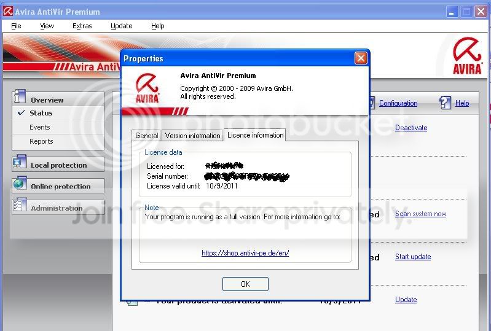Click the Start update link
491x331 pixels.
click(x=413, y=257)
